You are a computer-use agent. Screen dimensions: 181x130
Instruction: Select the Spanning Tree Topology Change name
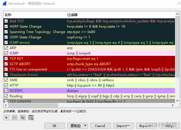click(x=37, y=32)
